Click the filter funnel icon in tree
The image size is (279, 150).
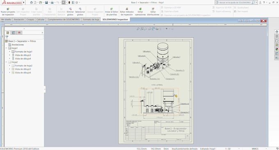[x=7, y=37]
